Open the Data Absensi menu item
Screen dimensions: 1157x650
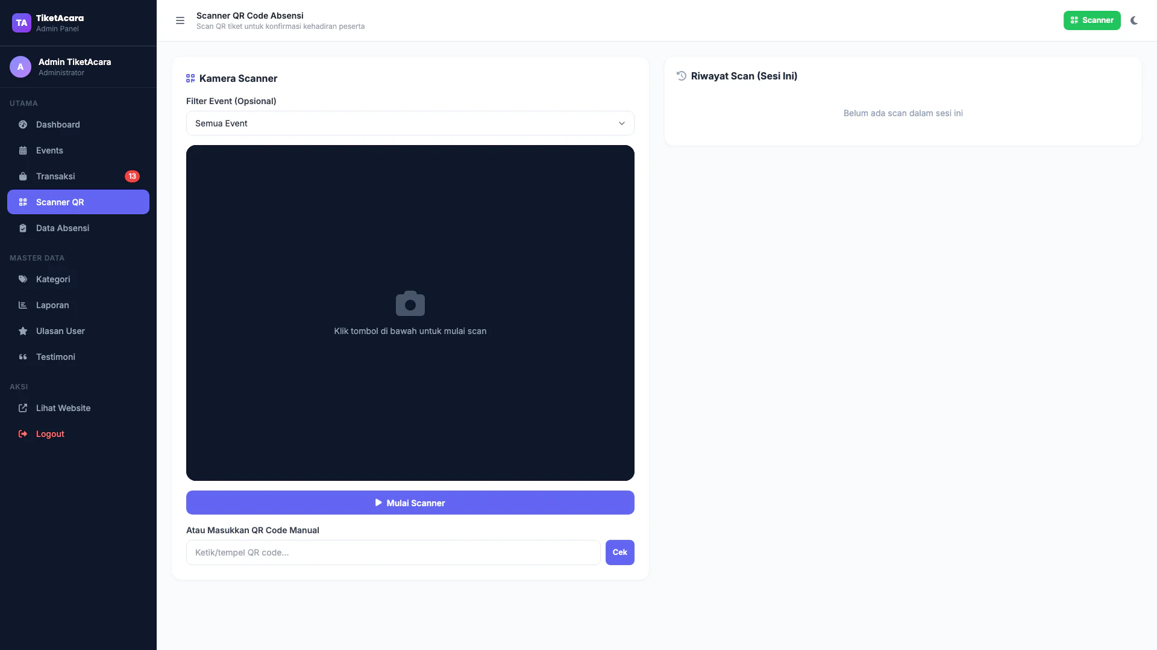[78, 228]
